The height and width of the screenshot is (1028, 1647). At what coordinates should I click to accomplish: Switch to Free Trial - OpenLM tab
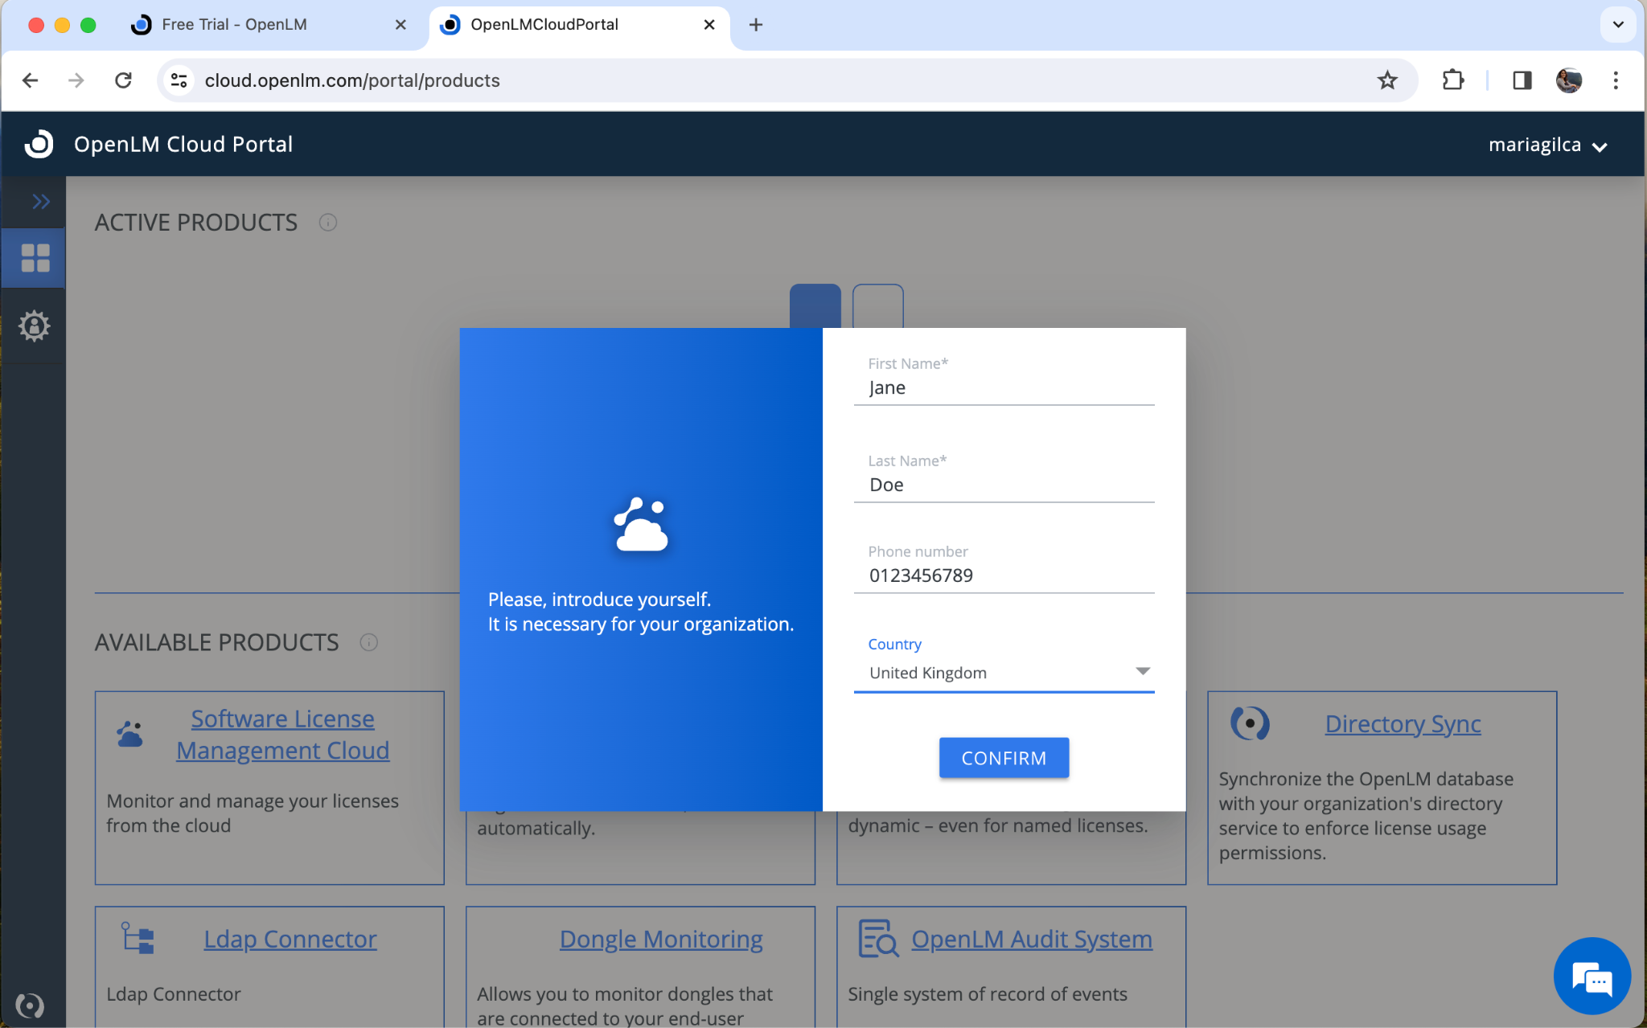234,24
